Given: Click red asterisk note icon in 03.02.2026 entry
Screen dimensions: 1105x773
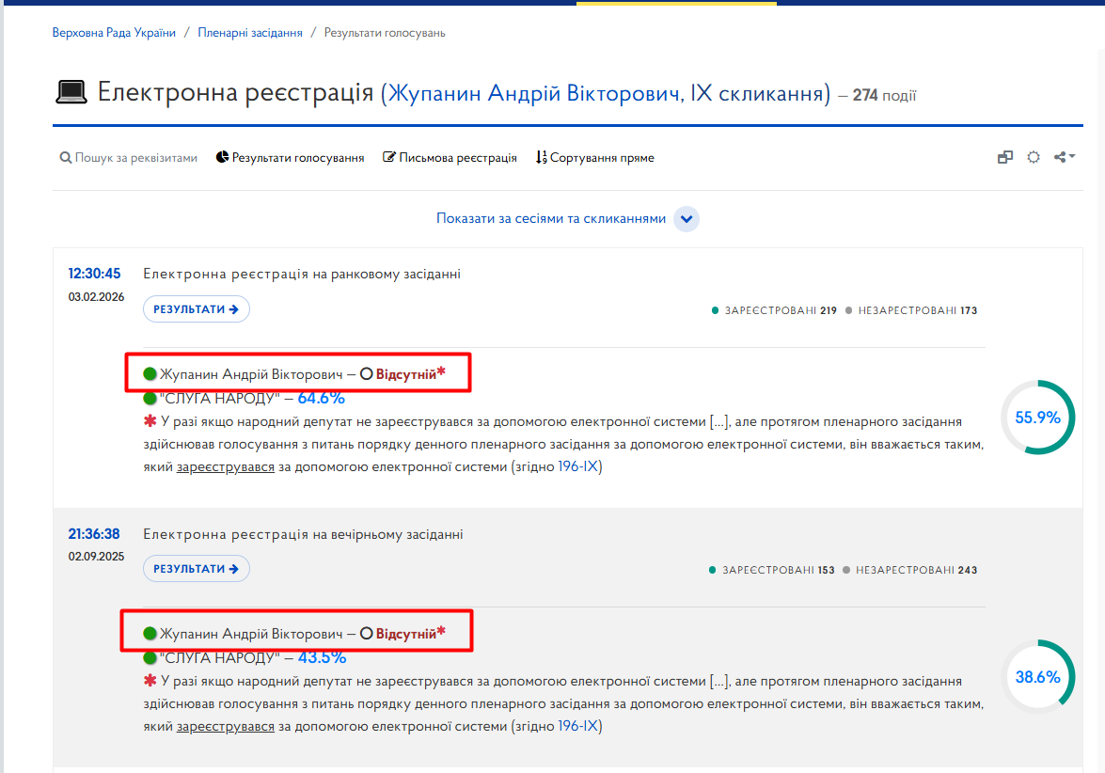Looking at the screenshot, I should click(x=150, y=421).
